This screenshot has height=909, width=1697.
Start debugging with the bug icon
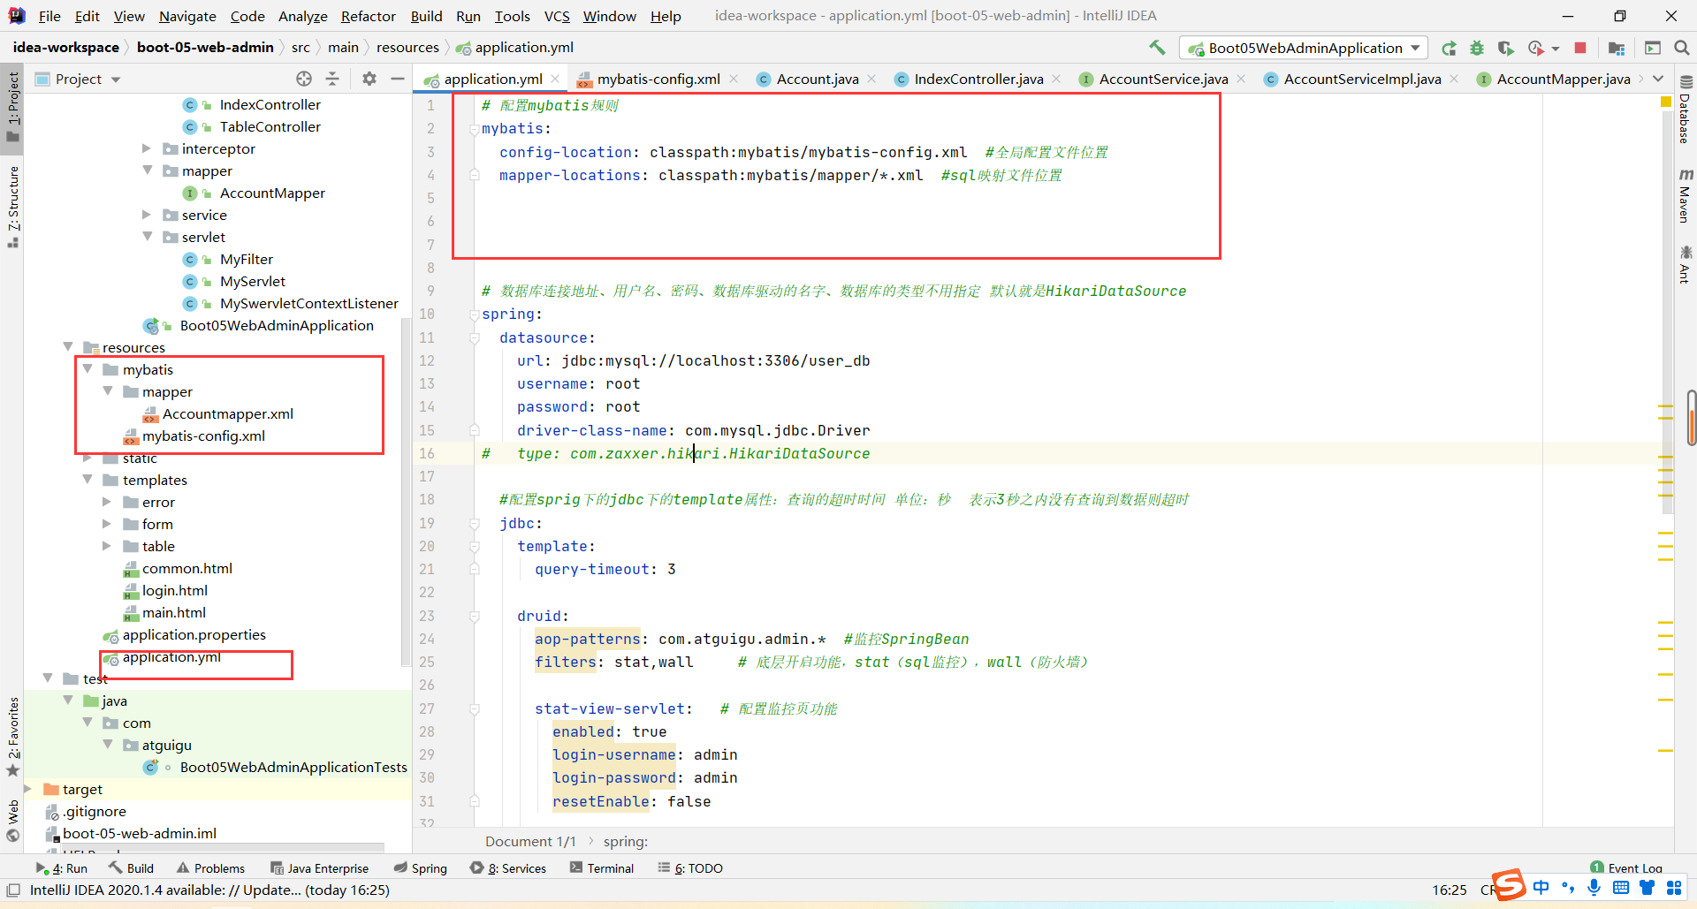click(1477, 49)
